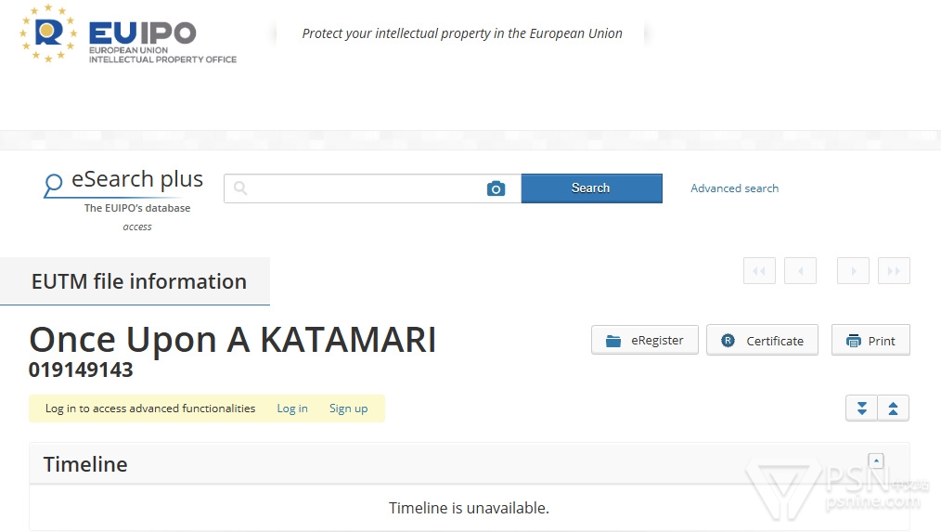941x532 pixels.
Task: Open the Certificate button
Action: (x=762, y=341)
